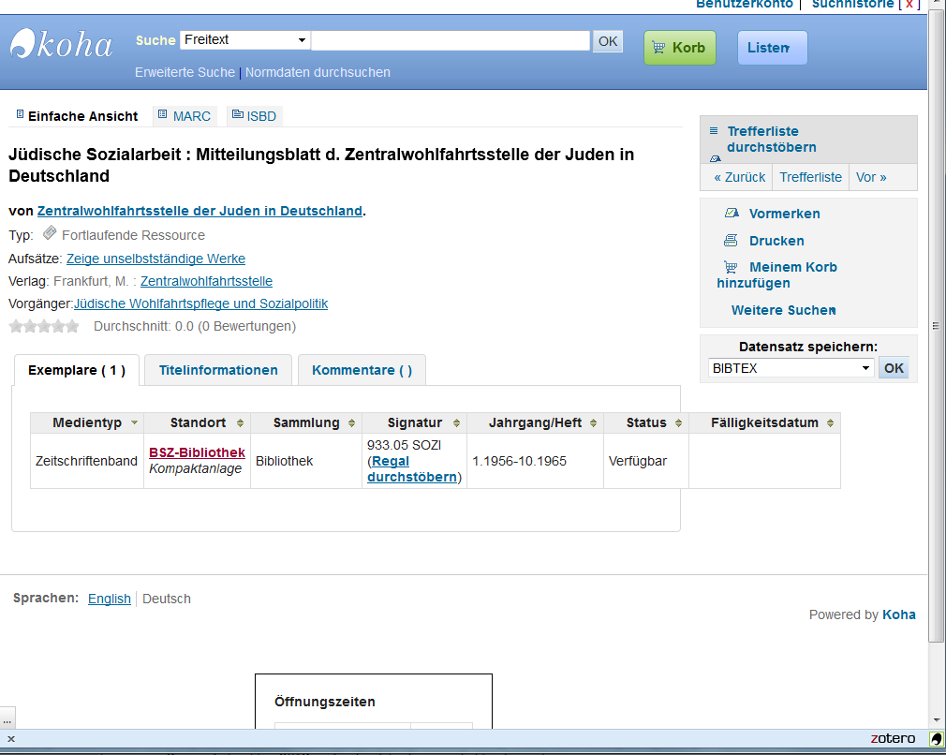
Task: Switch to the Titelinformationen tab
Action: (218, 370)
